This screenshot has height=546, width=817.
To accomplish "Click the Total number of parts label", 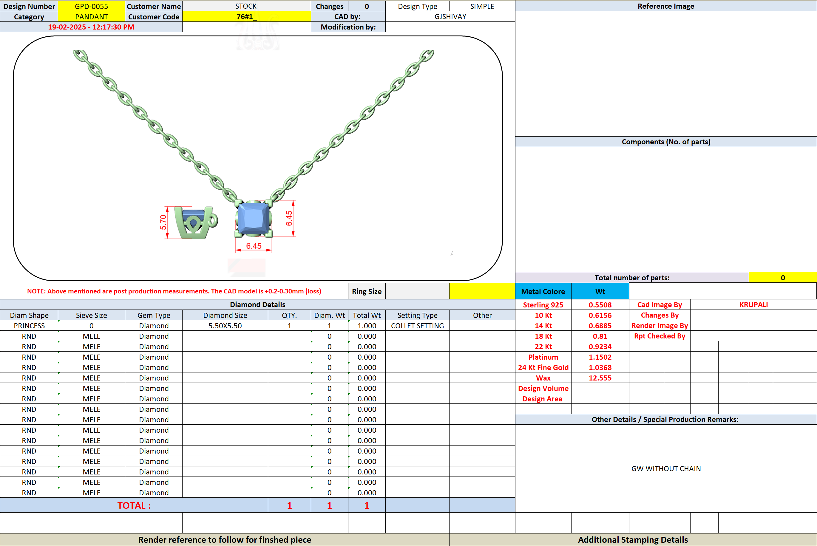I will click(x=632, y=278).
